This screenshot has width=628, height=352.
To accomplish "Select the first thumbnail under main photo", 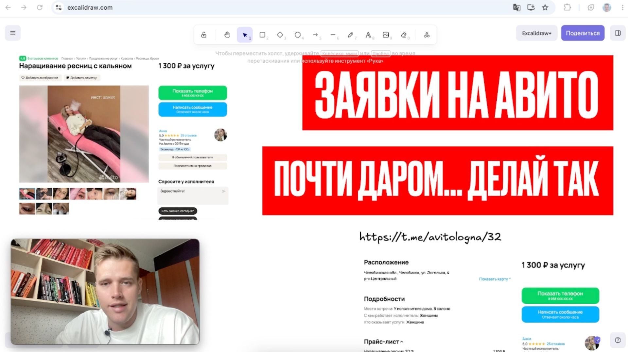I will click(27, 194).
